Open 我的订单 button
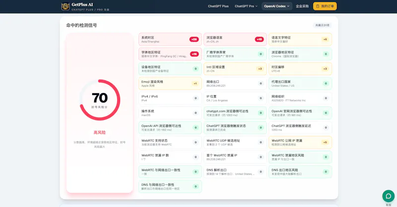The image size is (397, 207). click(x=325, y=6)
